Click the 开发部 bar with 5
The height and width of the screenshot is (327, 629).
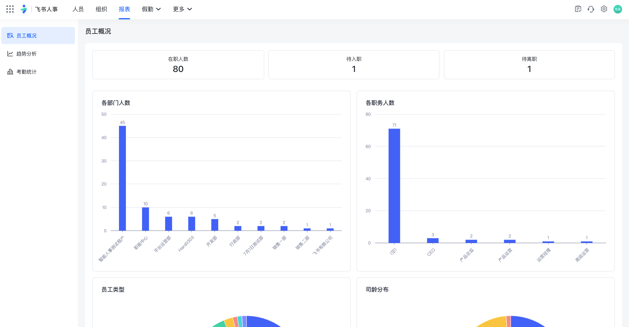(x=215, y=225)
